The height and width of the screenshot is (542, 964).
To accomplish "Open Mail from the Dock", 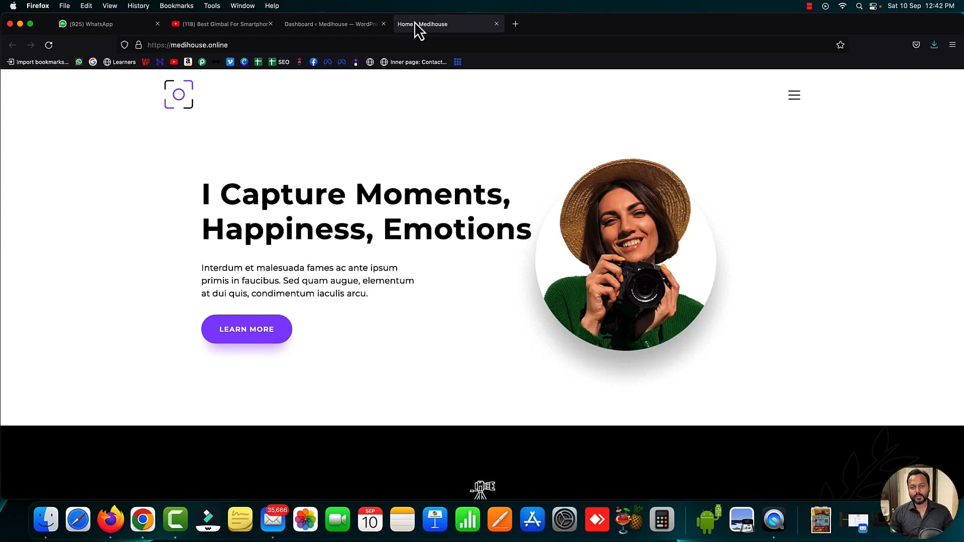I will point(273,519).
